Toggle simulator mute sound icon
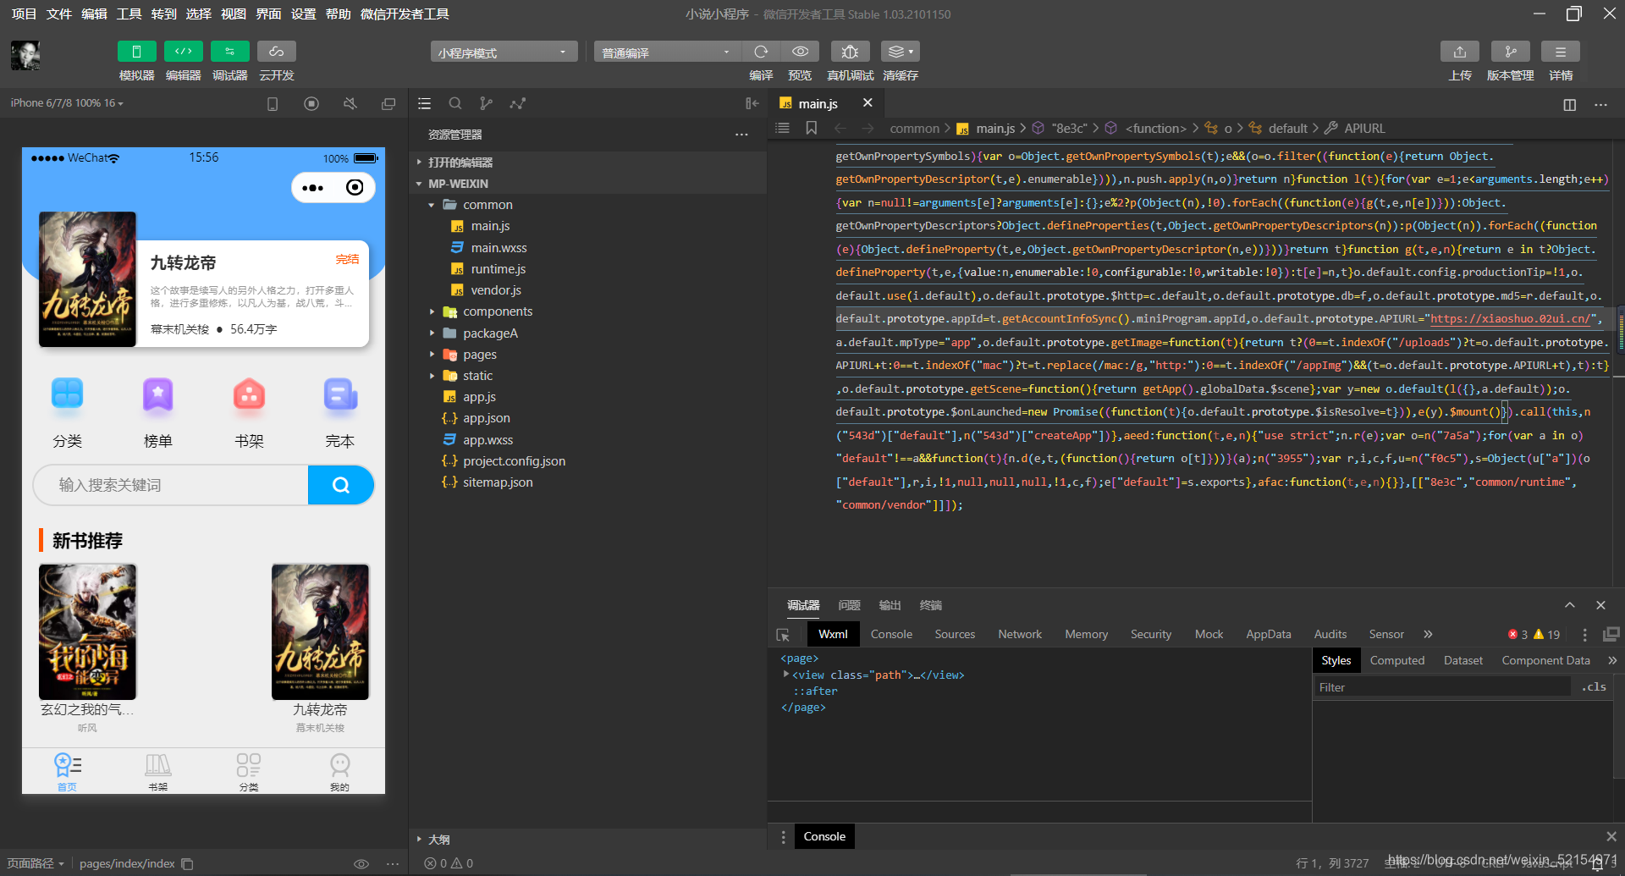Image resolution: width=1625 pixels, height=876 pixels. tap(350, 103)
